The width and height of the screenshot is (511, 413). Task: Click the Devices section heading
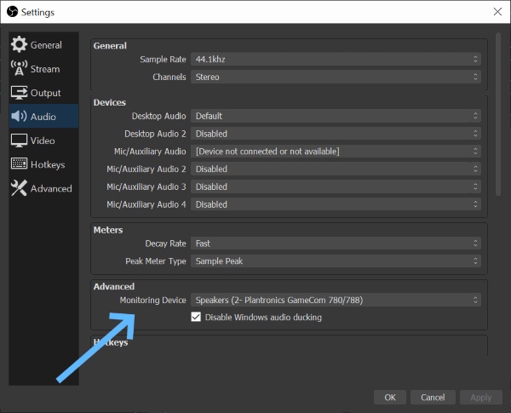point(110,102)
